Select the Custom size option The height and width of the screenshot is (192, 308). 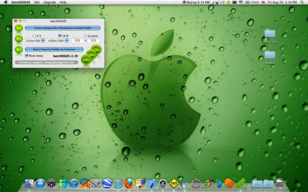(85, 36)
